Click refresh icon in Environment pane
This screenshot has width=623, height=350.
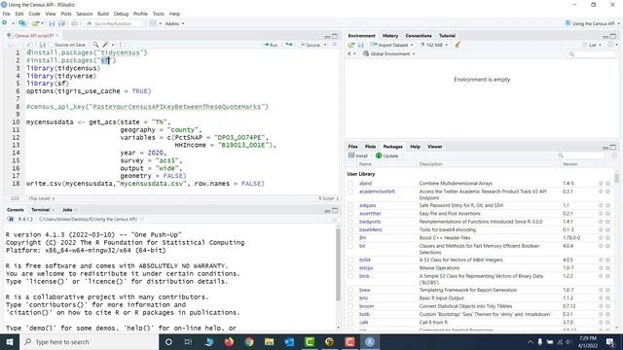click(610, 45)
